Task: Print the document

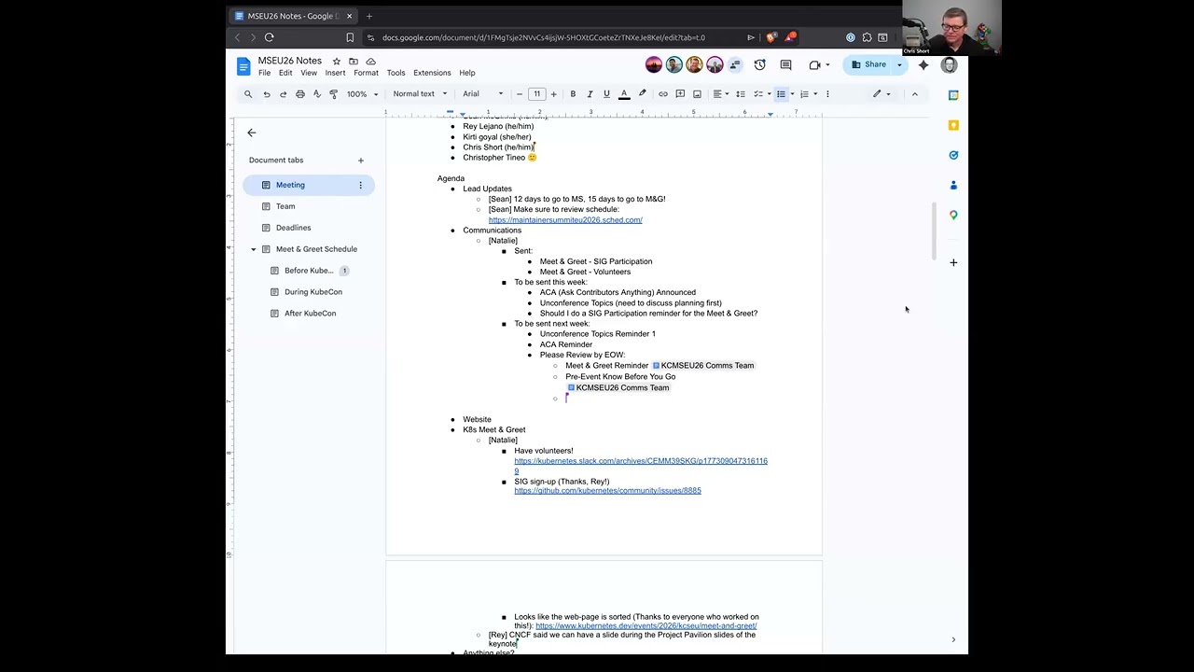Action: pos(300,94)
